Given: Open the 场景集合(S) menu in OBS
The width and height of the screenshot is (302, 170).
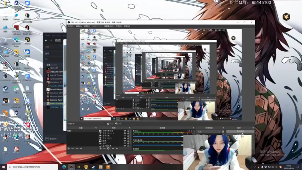Looking at the screenshot, I should pos(109,26).
